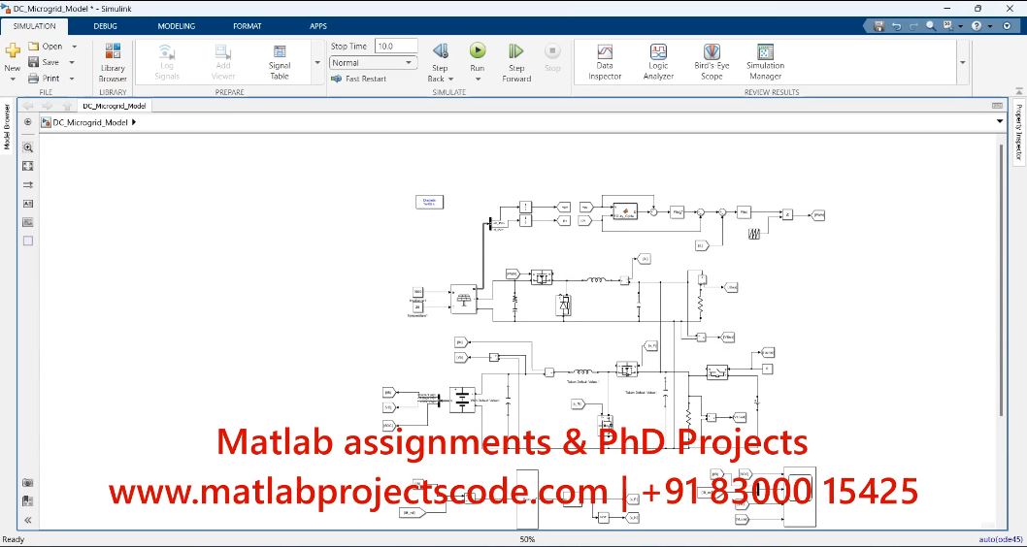Image resolution: width=1027 pixels, height=547 pixels.
Task: Click the 50% zoom level status
Action: pyautogui.click(x=527, y=540)
